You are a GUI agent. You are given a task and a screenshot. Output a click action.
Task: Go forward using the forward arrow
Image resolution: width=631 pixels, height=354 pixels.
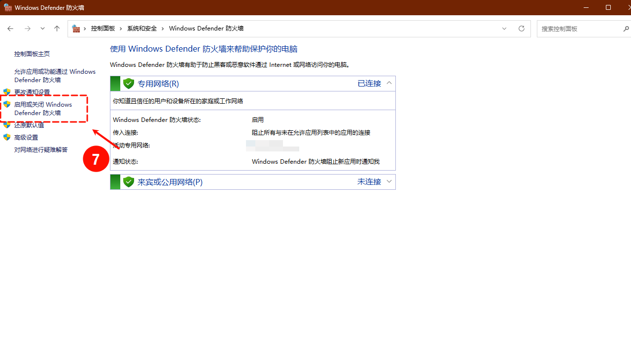click(28, 29)
